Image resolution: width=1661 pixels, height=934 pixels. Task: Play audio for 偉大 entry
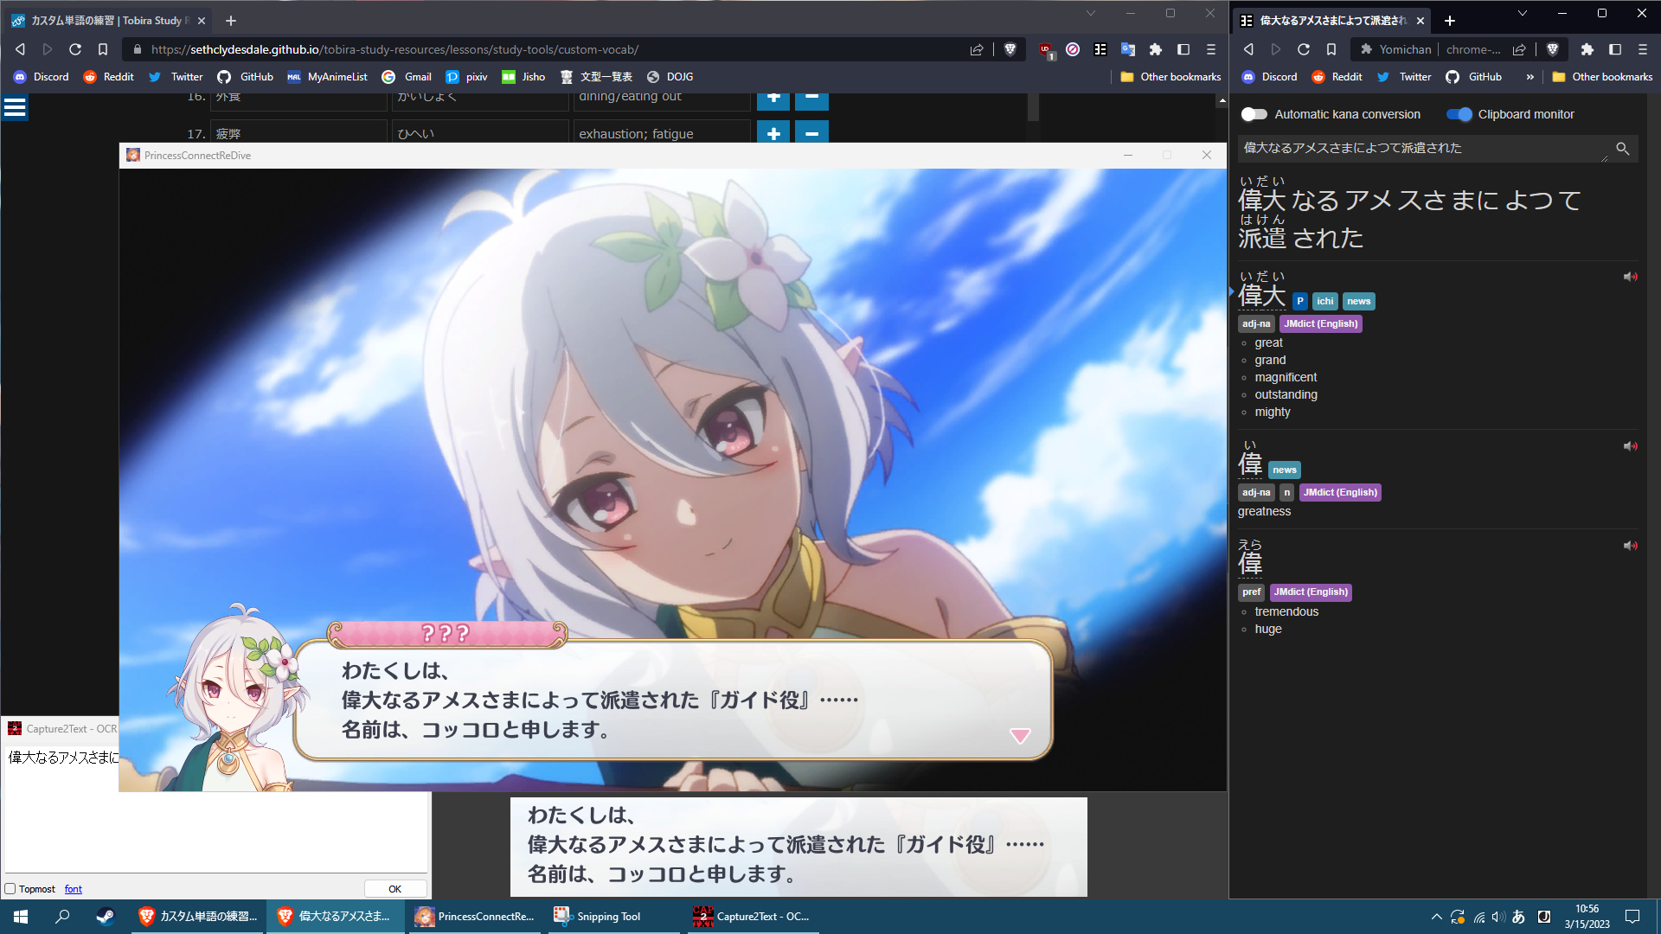[x=1630, y=278]
